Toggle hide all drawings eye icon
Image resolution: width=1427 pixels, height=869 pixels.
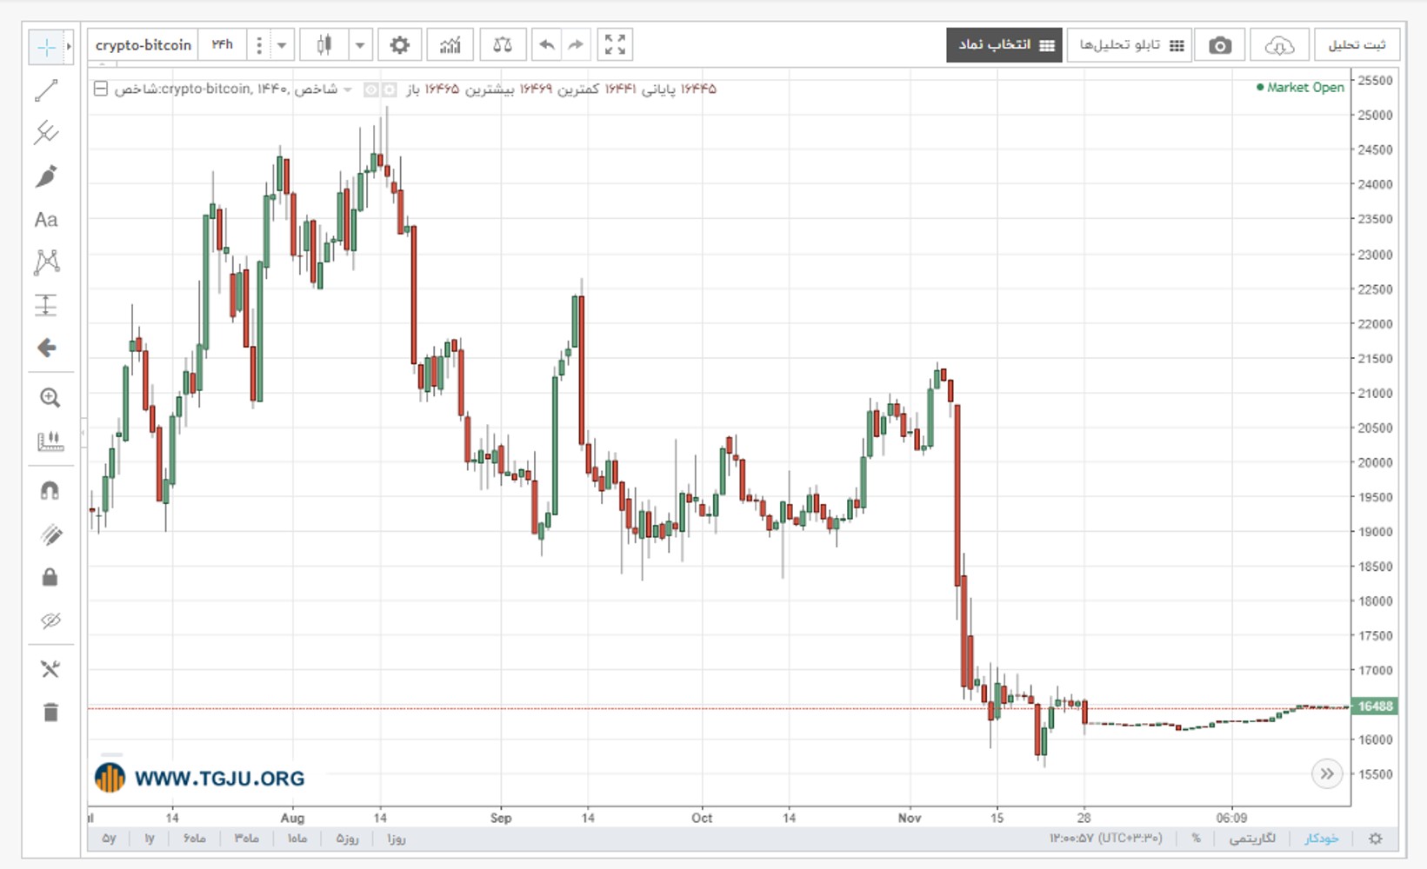coord(50,620)
